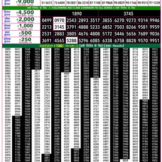Select the ticket number 97-1228
This screenshot has width=162, height=162.
(154, 3)
